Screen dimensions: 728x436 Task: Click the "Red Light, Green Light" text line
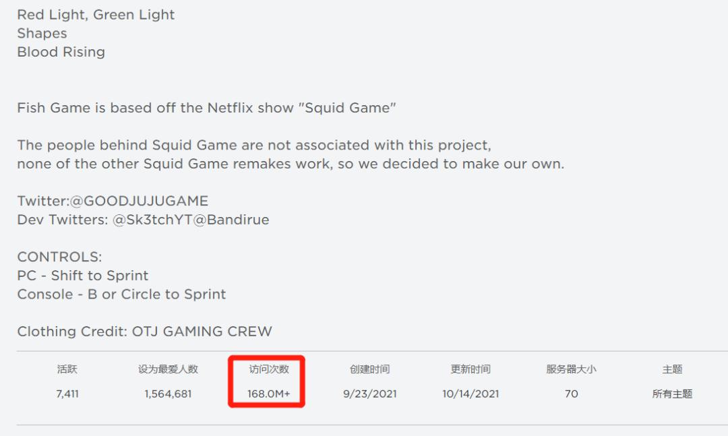[96, 15]
